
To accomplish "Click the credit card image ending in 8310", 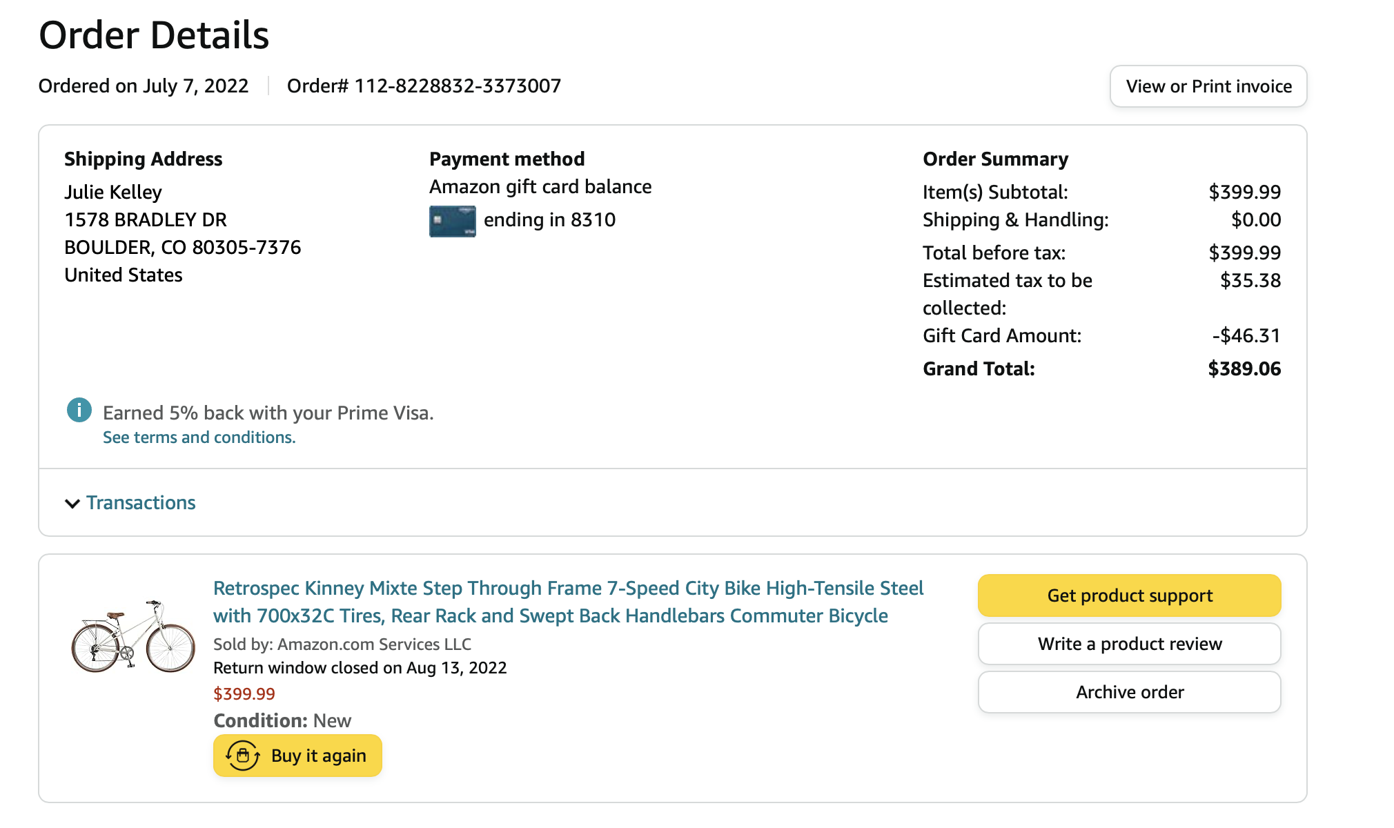I will (x=452, y=221).
